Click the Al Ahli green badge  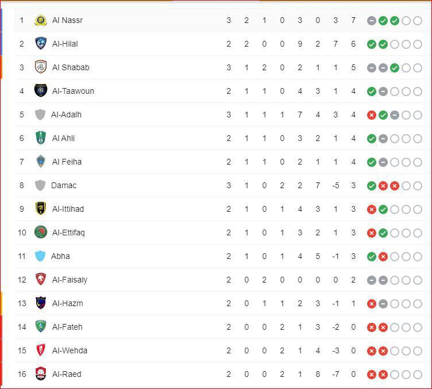click(40, 138)
